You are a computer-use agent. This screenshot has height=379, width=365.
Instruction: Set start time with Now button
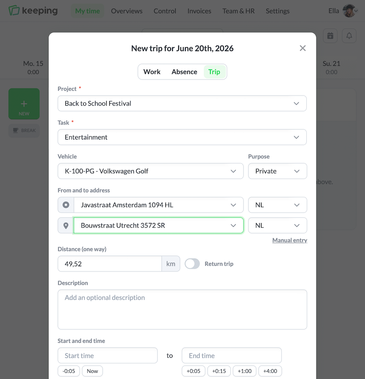click(92, 371)
